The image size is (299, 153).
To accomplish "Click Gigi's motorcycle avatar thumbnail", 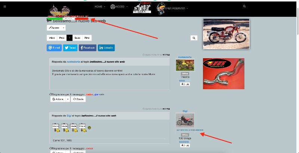I will [x=185, y=120].
